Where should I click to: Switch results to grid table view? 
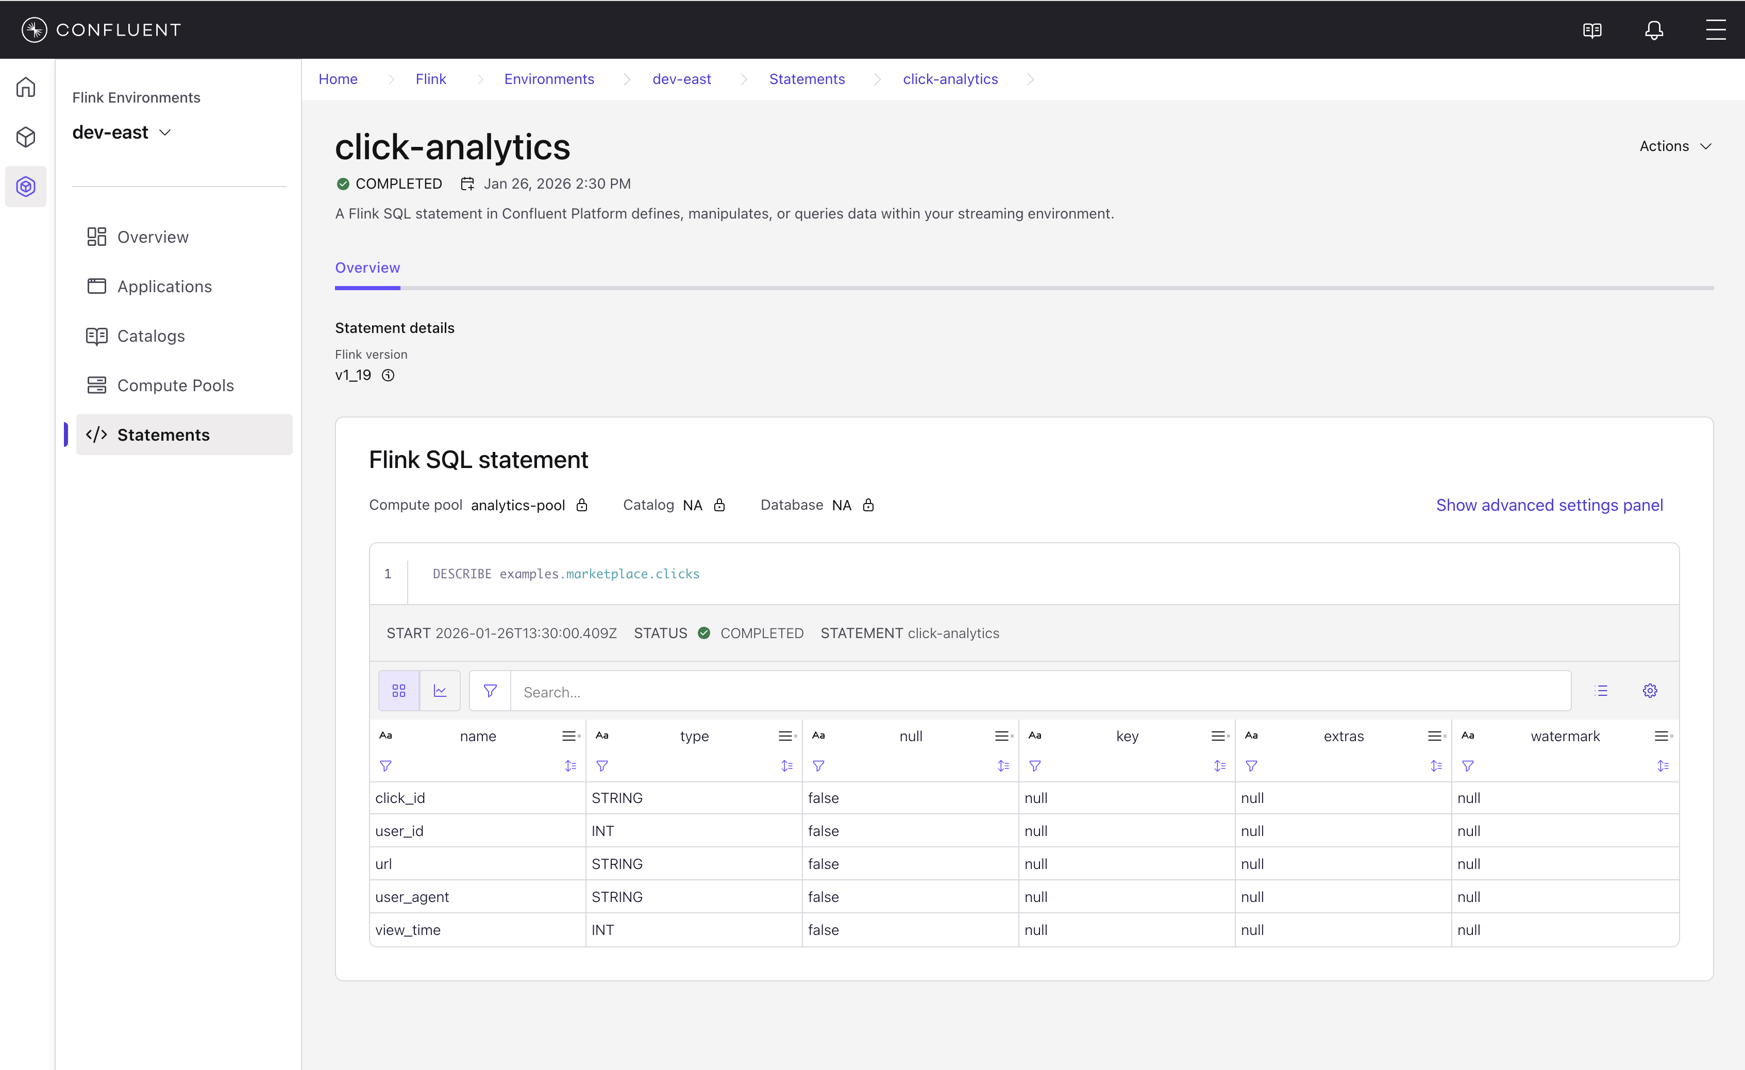(399, 691)
